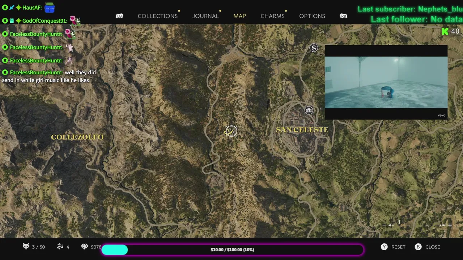Click the green K viewer count icon
The image size is (463, 260).
[445, 31]
